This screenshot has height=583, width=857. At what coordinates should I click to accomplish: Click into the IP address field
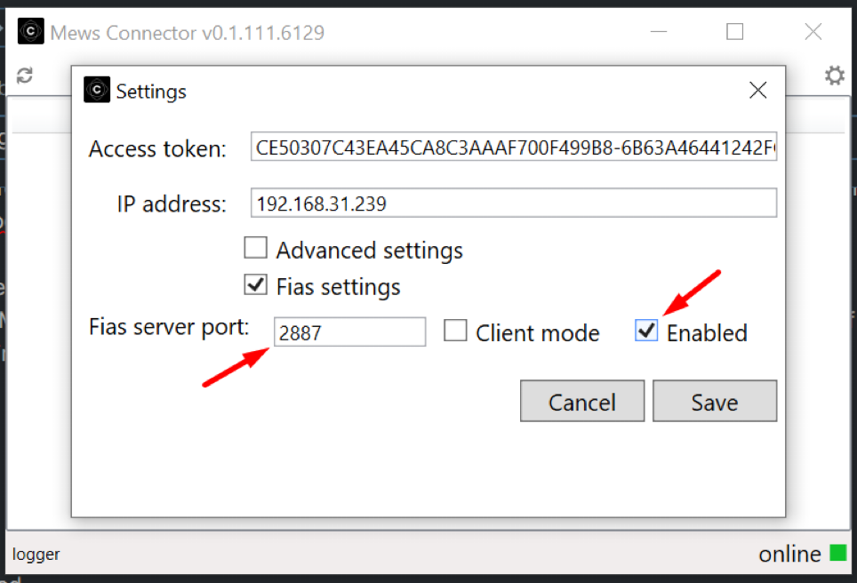(x=514, y=204)
